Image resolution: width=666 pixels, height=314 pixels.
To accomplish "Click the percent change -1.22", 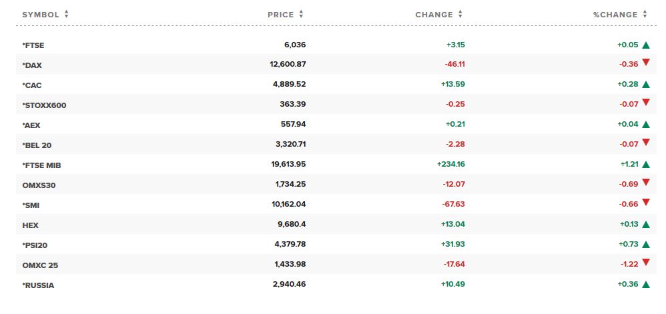I will (629, 264).
